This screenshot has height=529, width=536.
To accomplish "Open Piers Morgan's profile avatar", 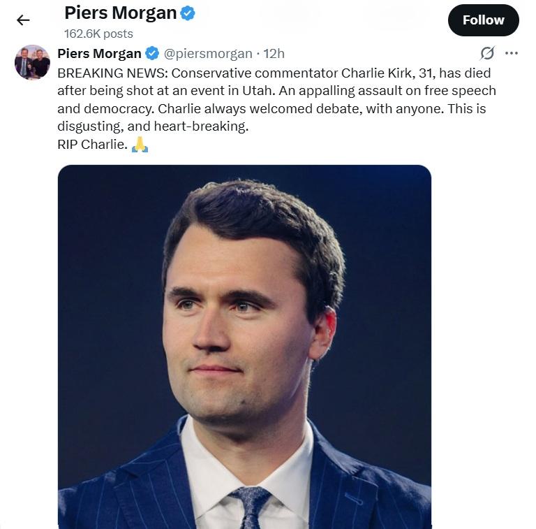I will click(32, 63).
